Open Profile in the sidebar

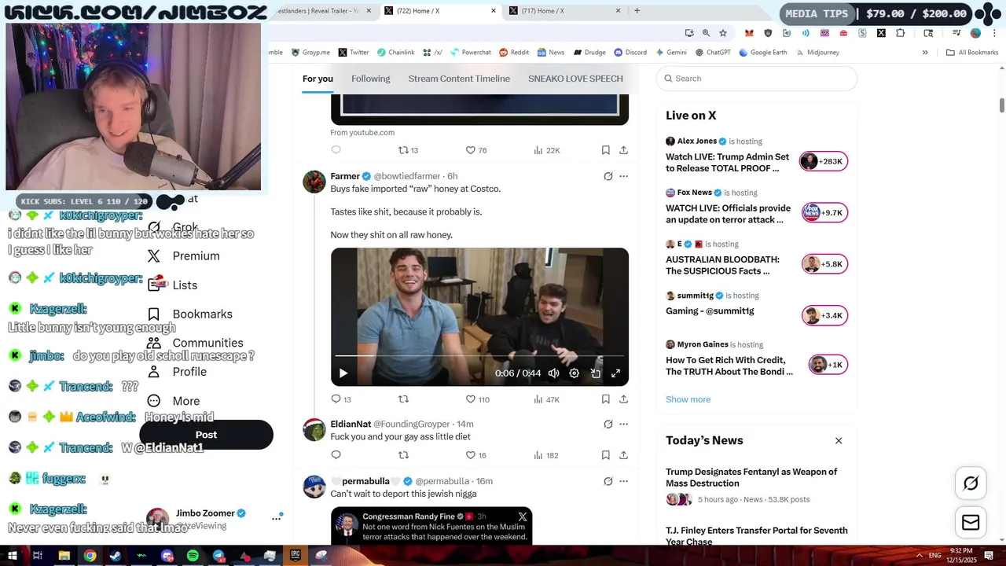(177, 372)
